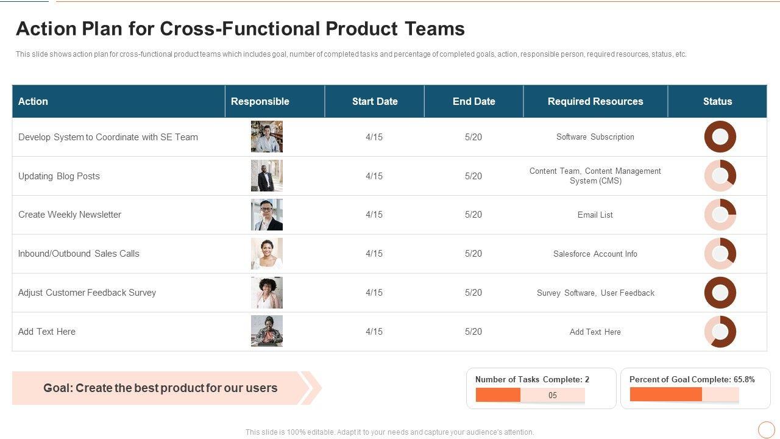Click the Sales Calls responsible person photo
780x439 pixels.
point(267,254)
